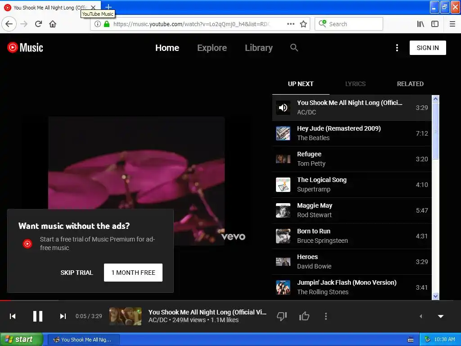This screenshot has height=346, width=461.
Task: Go to Home tab
Action: pos(167,48)
